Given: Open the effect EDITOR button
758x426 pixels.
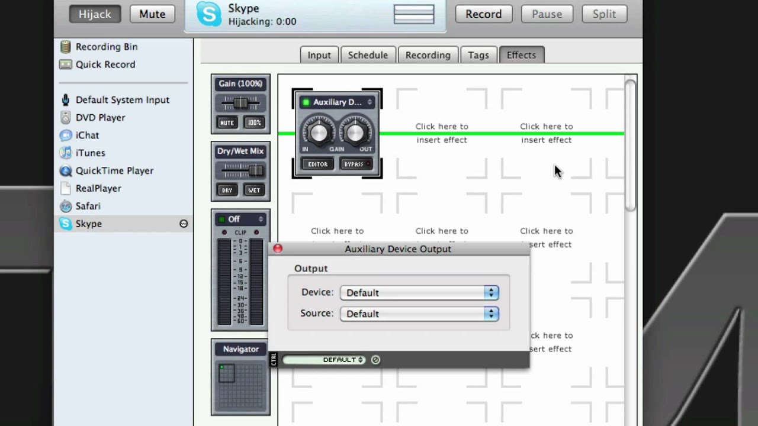Looking at the screenshot, I should [317, 164].
